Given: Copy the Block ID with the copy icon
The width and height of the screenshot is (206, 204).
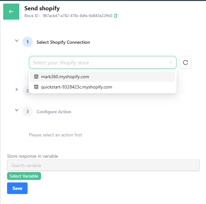Looking at the screenshot, I should pyautogui.click(x=116, y=15).
